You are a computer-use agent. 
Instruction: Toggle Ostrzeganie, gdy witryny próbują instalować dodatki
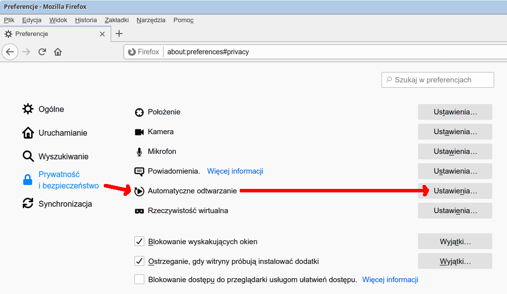(139, 261)
